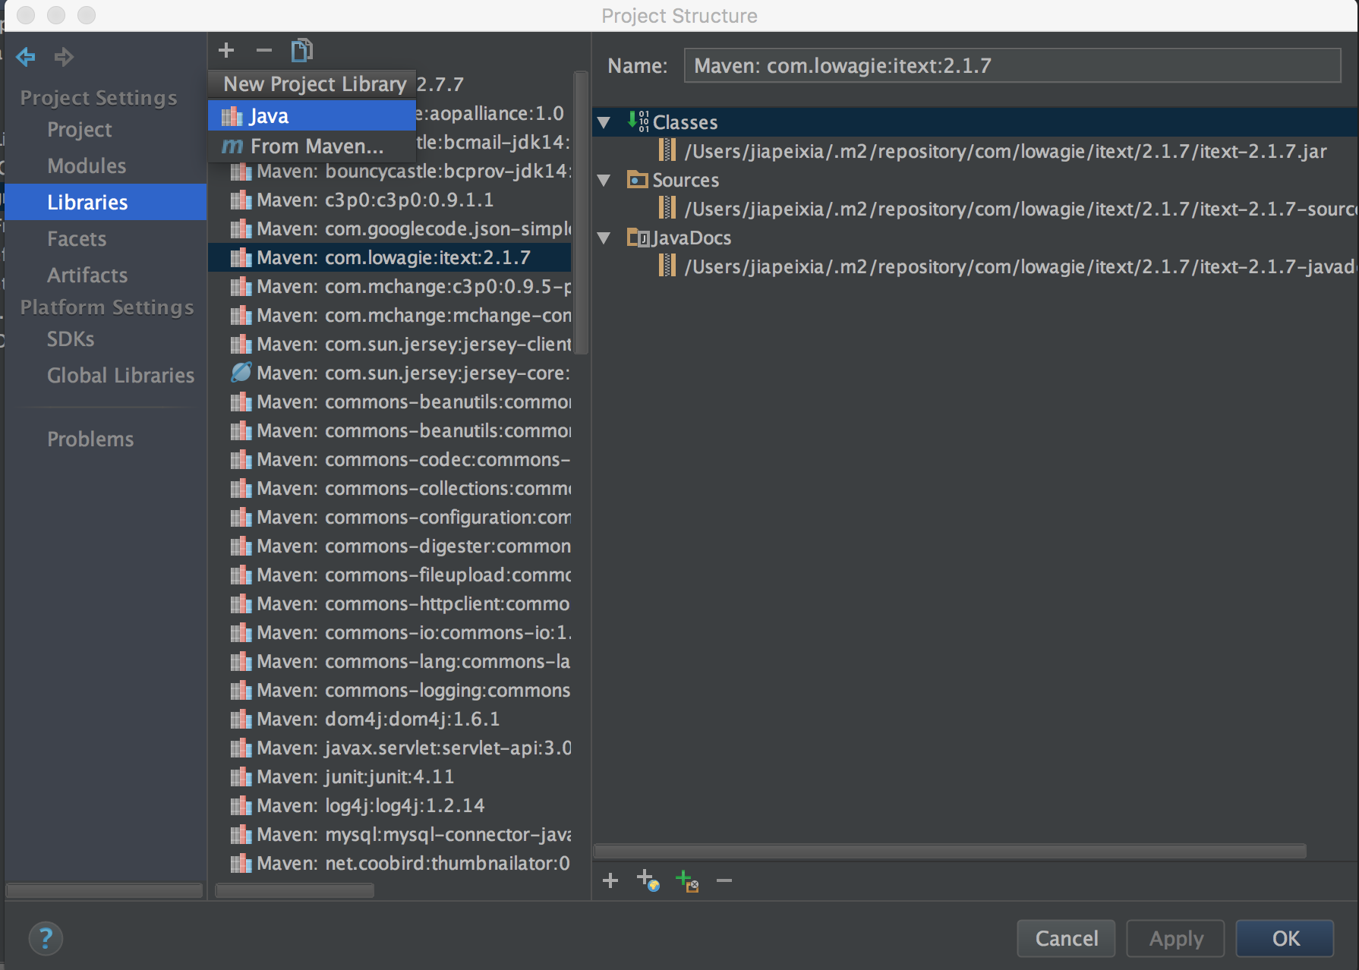Open the Project settings section
The height and width of the screenshot is (970, 1359).
pyautogui.click(x=80, y=130)
